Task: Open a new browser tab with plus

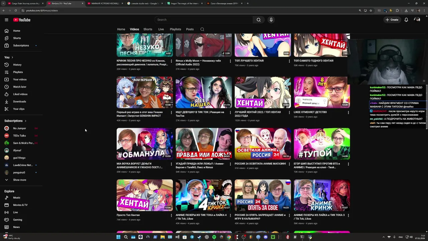Action: point(248,3)
